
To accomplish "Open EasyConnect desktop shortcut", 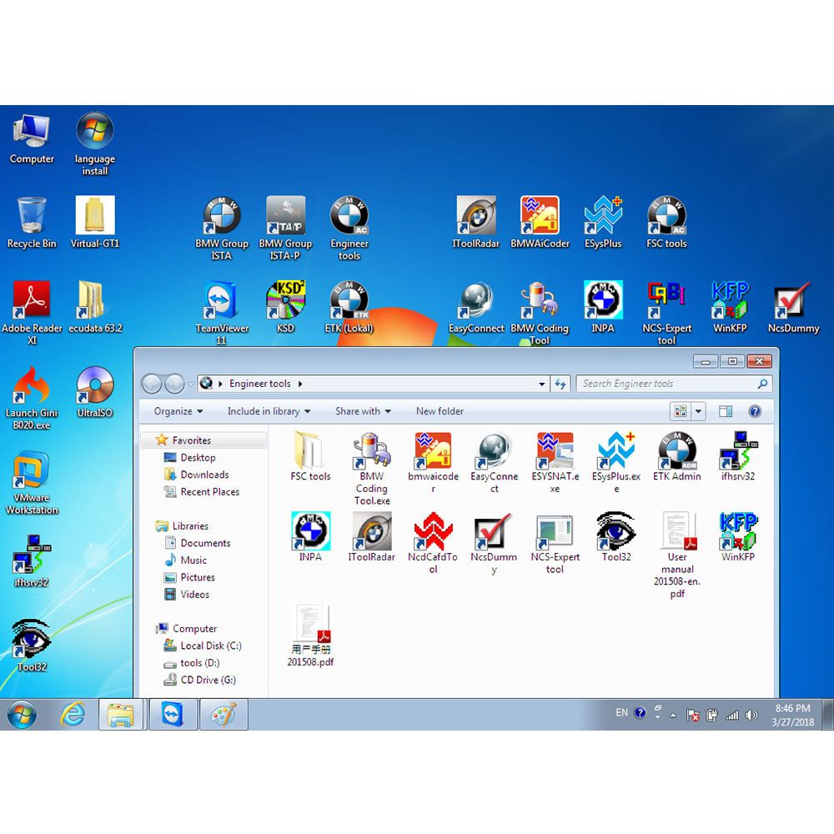I will (x=476, y=307).
